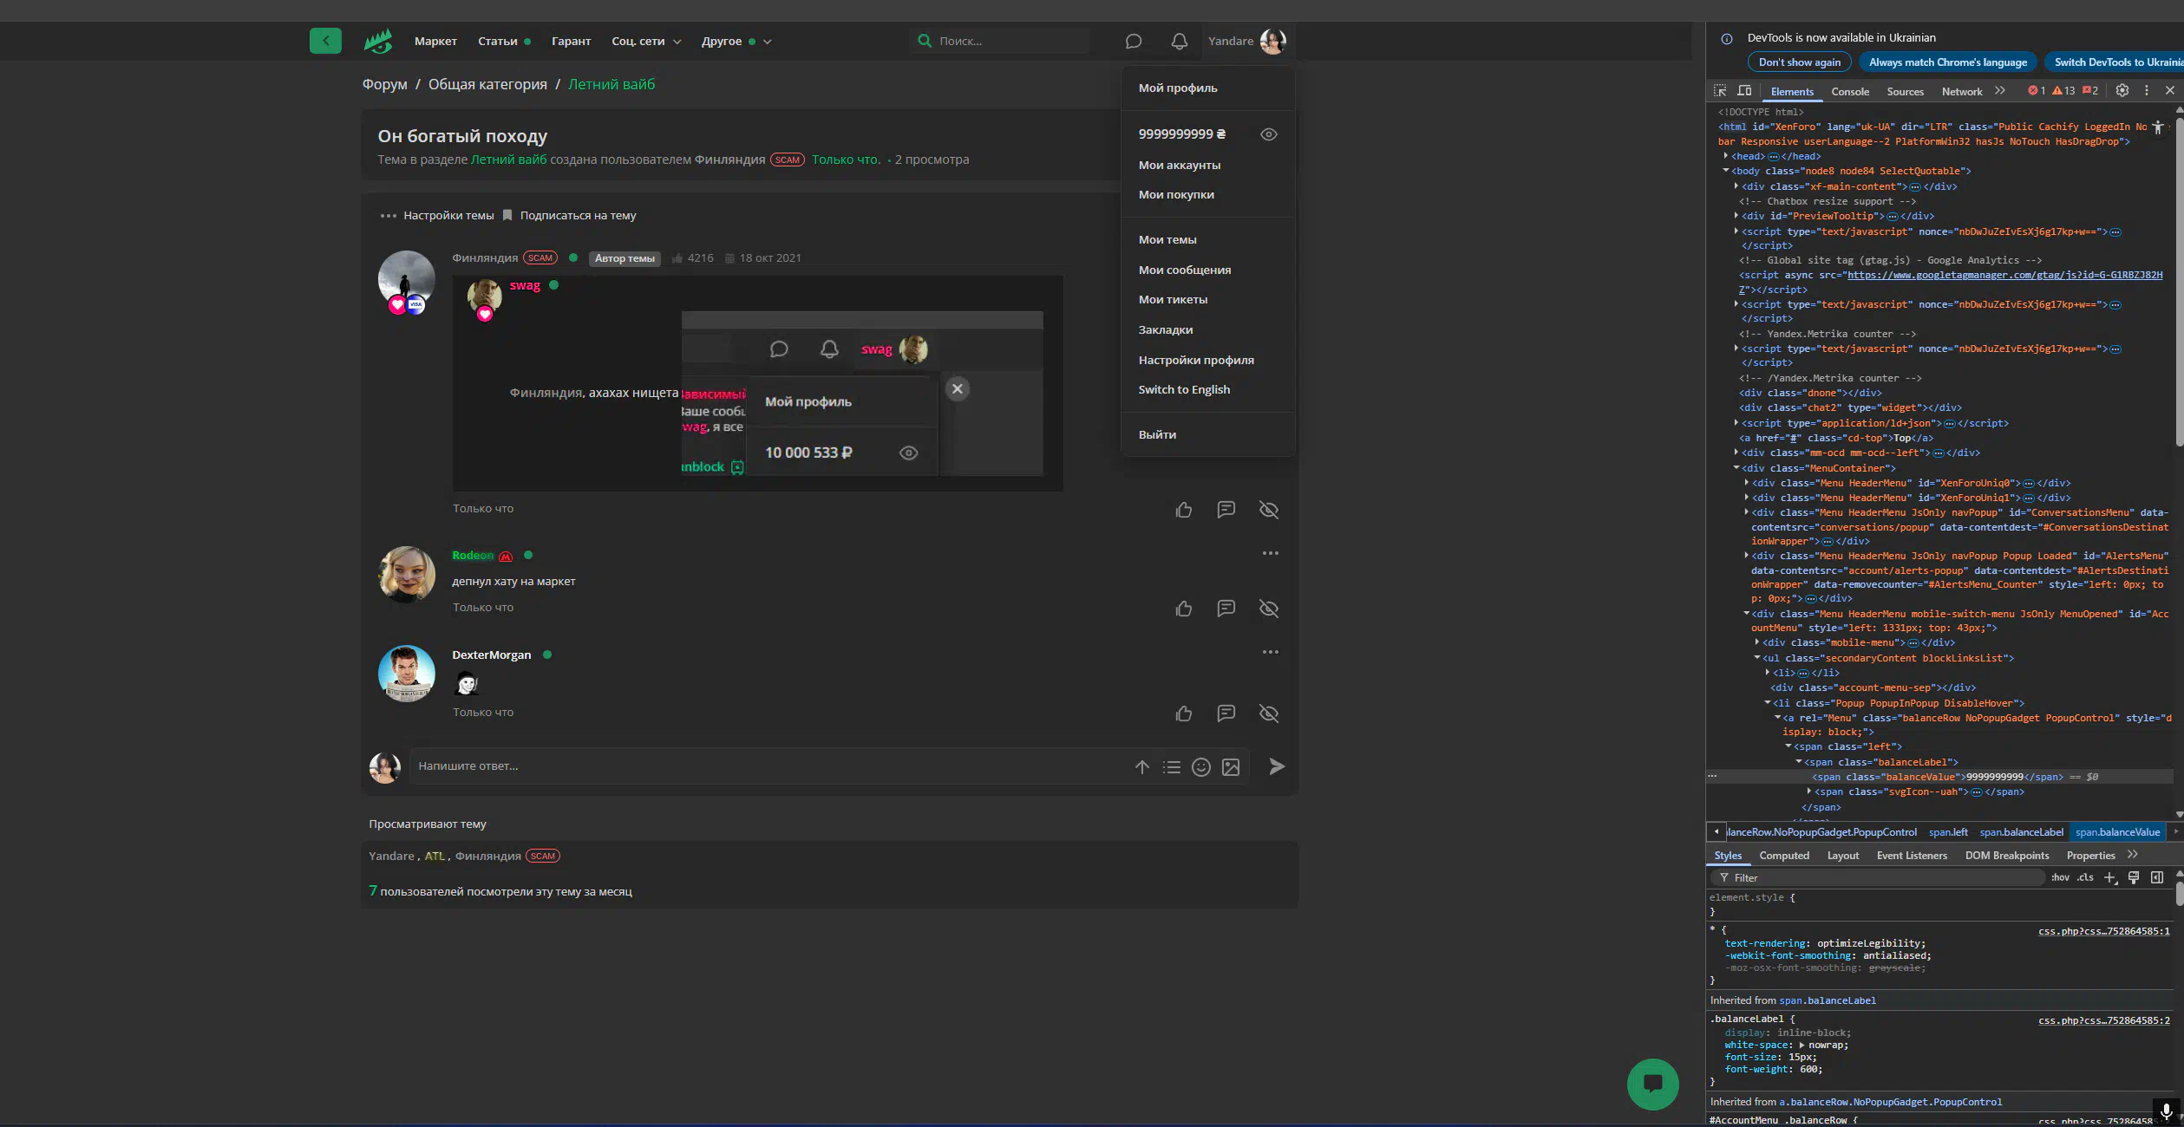The image size is (2184, 1127).
Task: Open the emoji smiley picker in reply box
Action: (1201, 767)
